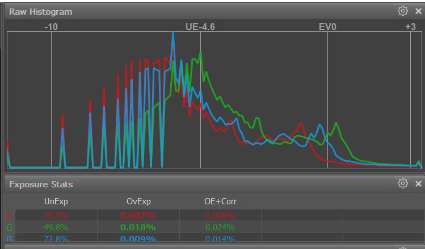The image size is (425, 249).
Task: Click the red 0.007% overexposure value
Action: (x=138, y=216)
